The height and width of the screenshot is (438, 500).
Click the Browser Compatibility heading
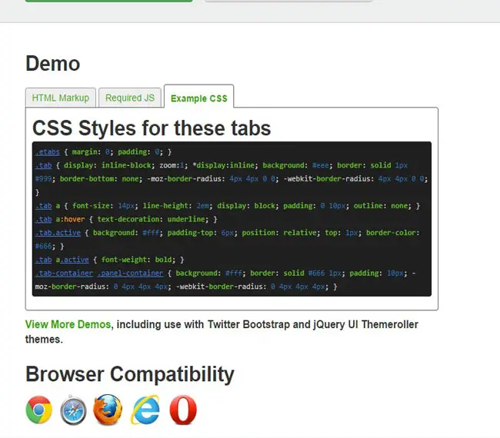coord(130,374)
